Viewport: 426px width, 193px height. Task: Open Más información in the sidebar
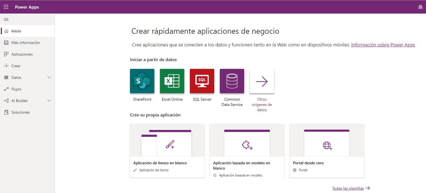tap(27, 43)
